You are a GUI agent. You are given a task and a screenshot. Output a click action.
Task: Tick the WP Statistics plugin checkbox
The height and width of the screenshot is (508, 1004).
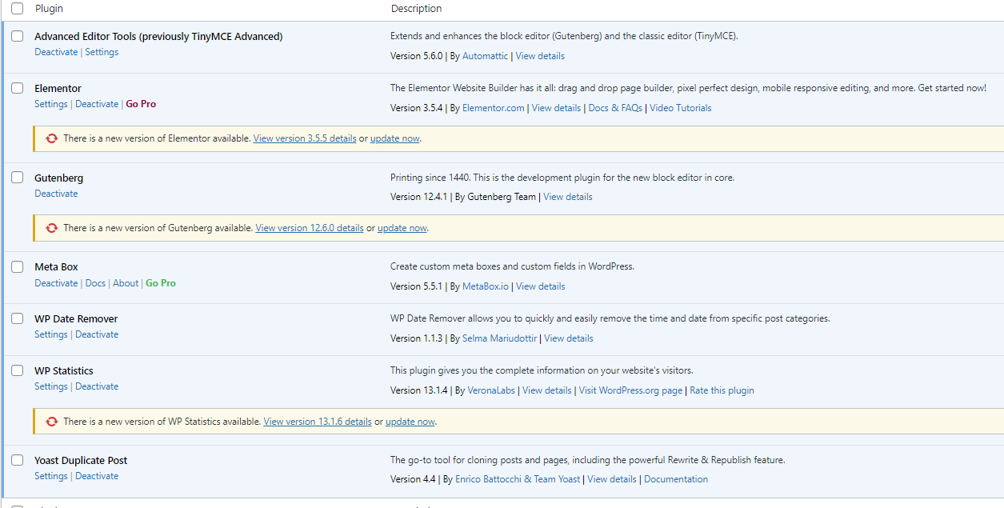click(x=17, y=370)
